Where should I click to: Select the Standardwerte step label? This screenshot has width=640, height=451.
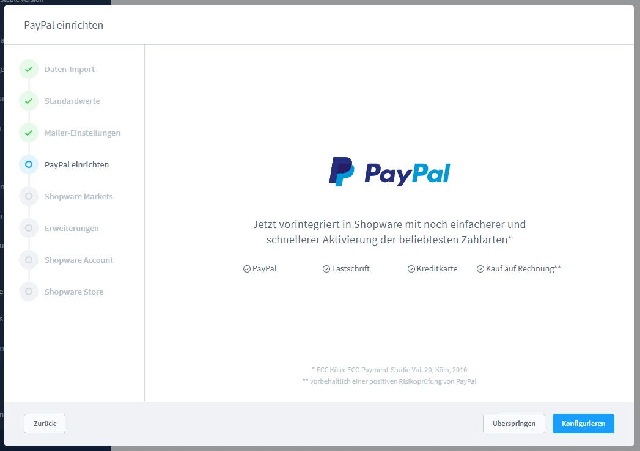click(72, 101)
